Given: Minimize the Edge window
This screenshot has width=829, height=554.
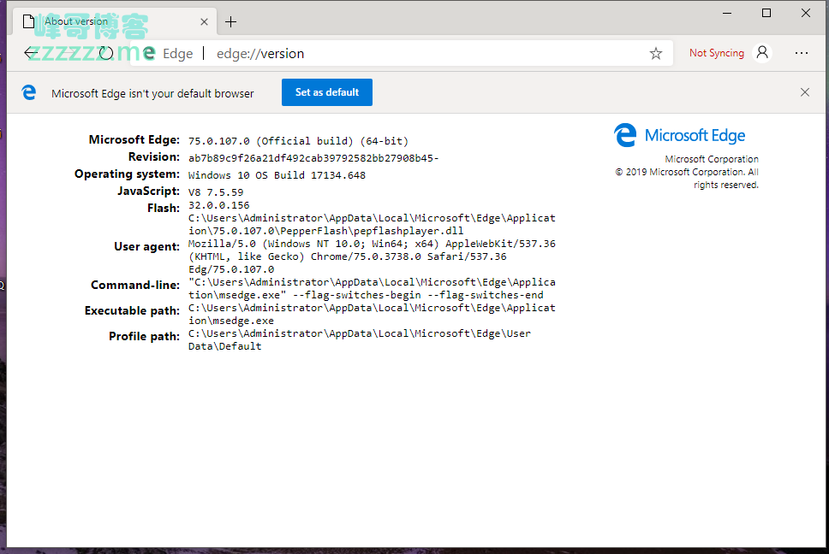Looking at the screenshot, I should 727,13.
